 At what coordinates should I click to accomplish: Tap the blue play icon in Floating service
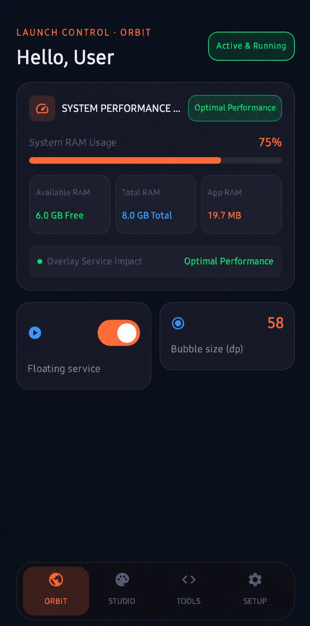click(35, 333)
